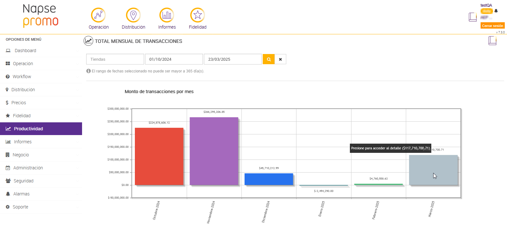Click the start date field 01/10/2024
The image size is (507, 245).
click(x=174, y=59)
